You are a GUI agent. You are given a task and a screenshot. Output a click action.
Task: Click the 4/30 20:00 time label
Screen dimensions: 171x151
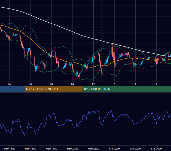(72, 148)
